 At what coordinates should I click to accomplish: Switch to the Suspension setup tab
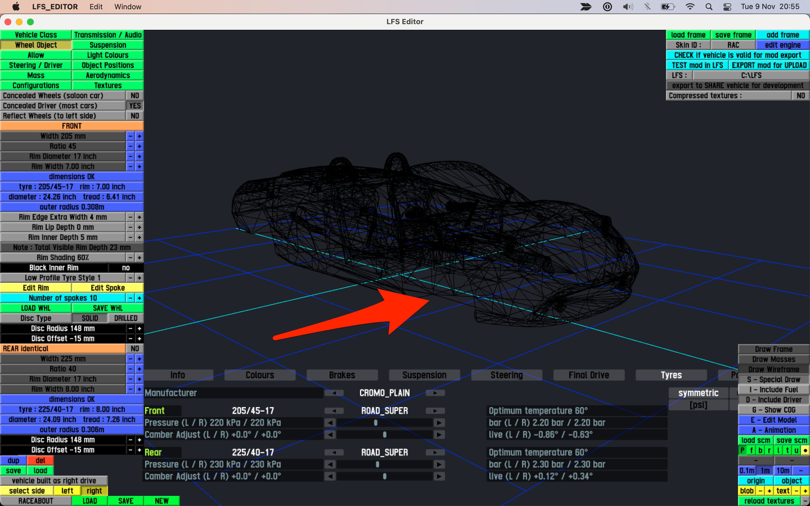(424, 375)
